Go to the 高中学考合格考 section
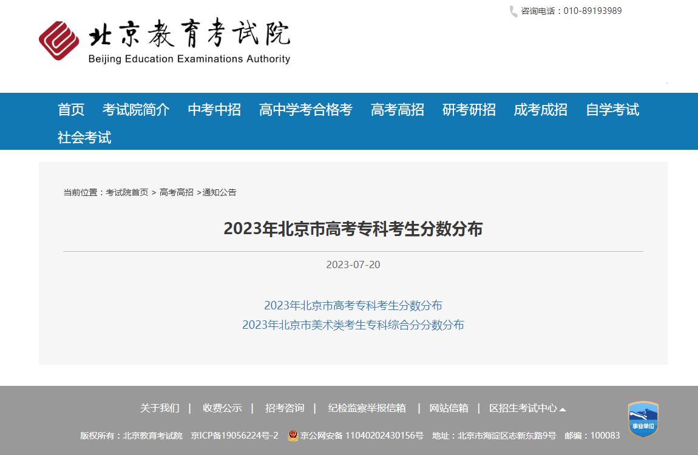The width and height of the screenshot is (698, 455). coord(306,109)
